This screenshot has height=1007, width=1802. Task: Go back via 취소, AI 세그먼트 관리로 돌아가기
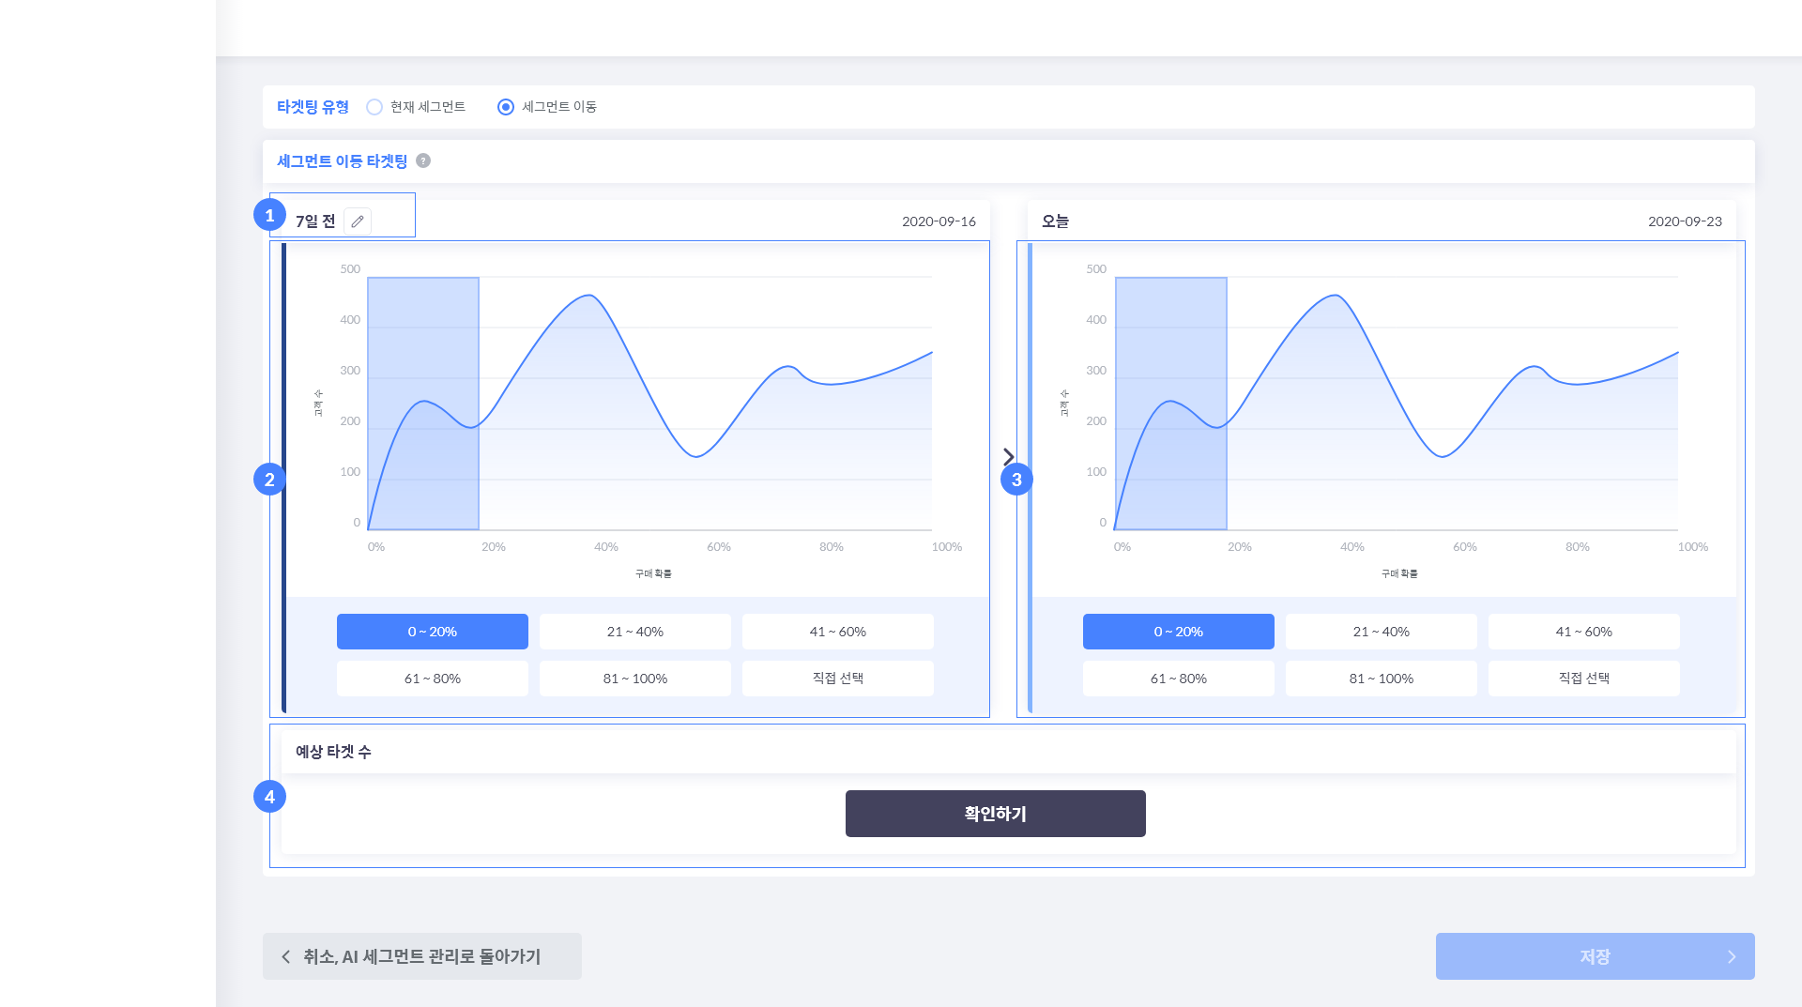coord(421,956)
